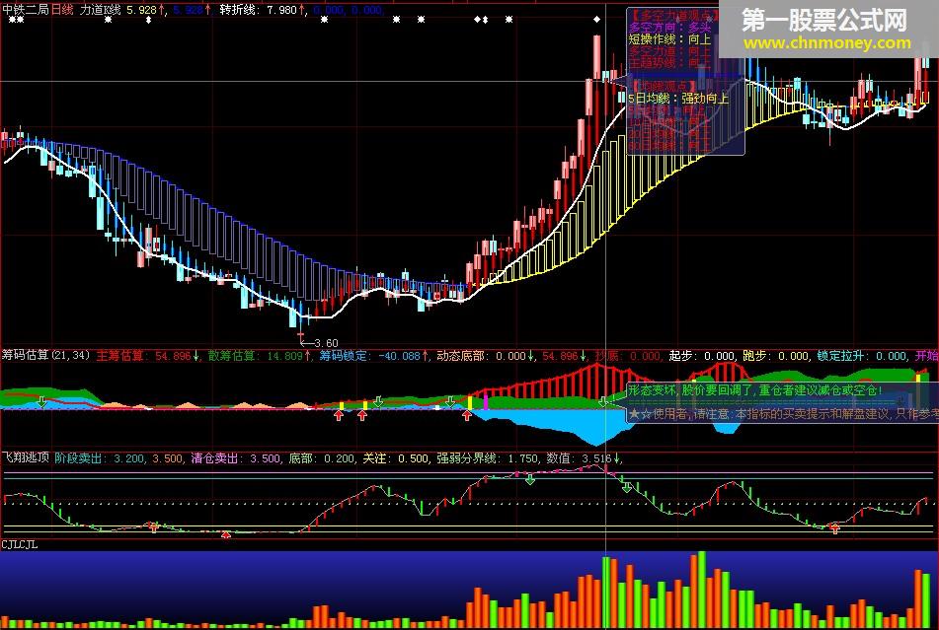Click the 多空方向: 多头 tooltip line
The height and width of the screenshot is (630, 939).
[668, 28]
